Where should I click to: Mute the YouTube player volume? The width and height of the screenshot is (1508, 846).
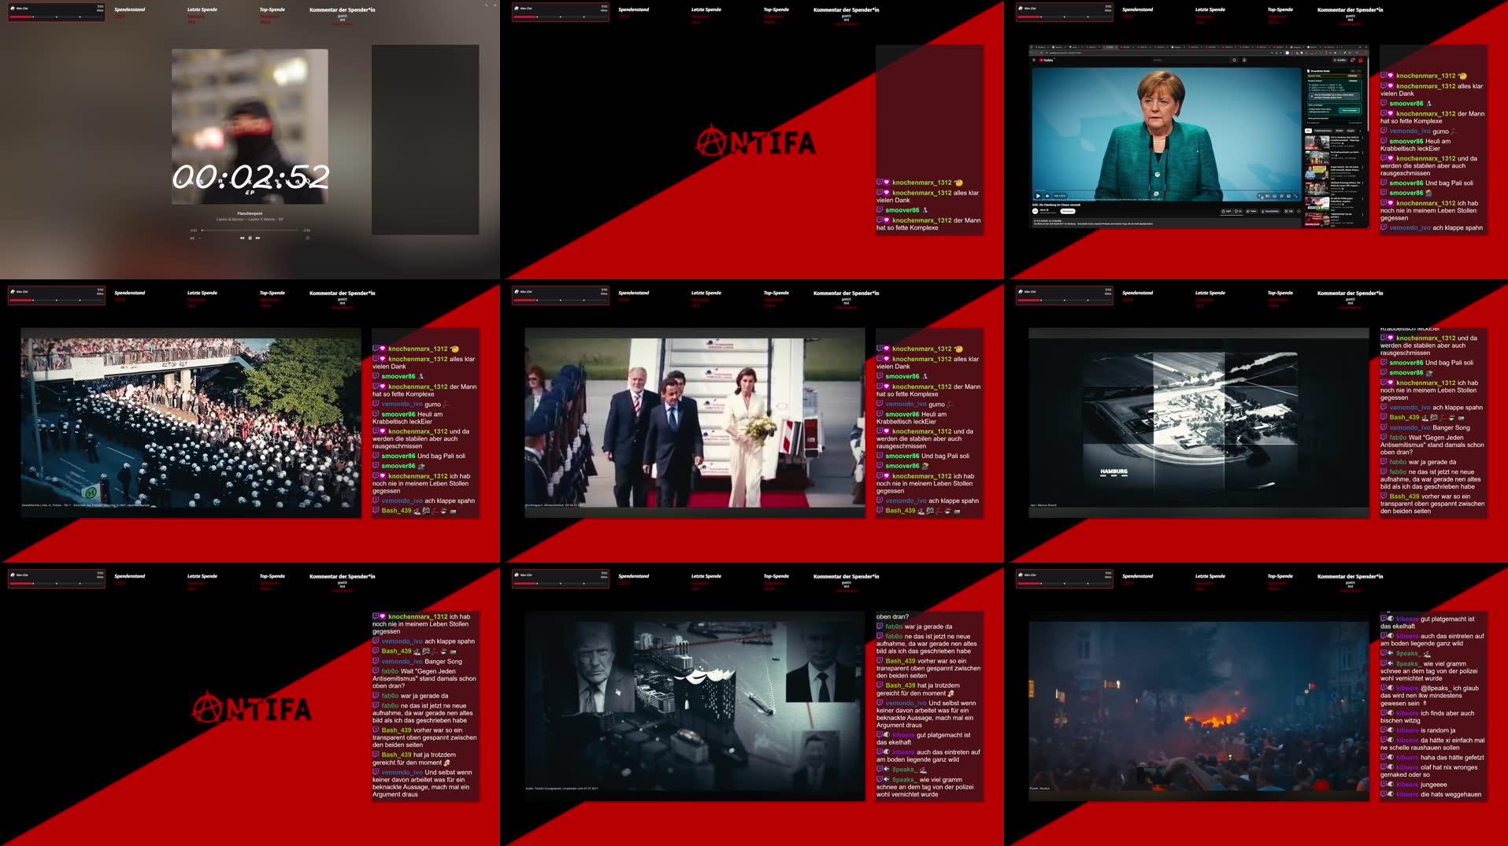point(1047,196)
